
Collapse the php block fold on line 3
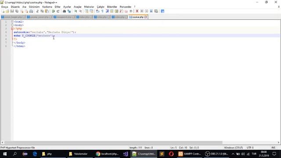click(x=12, y=29)
